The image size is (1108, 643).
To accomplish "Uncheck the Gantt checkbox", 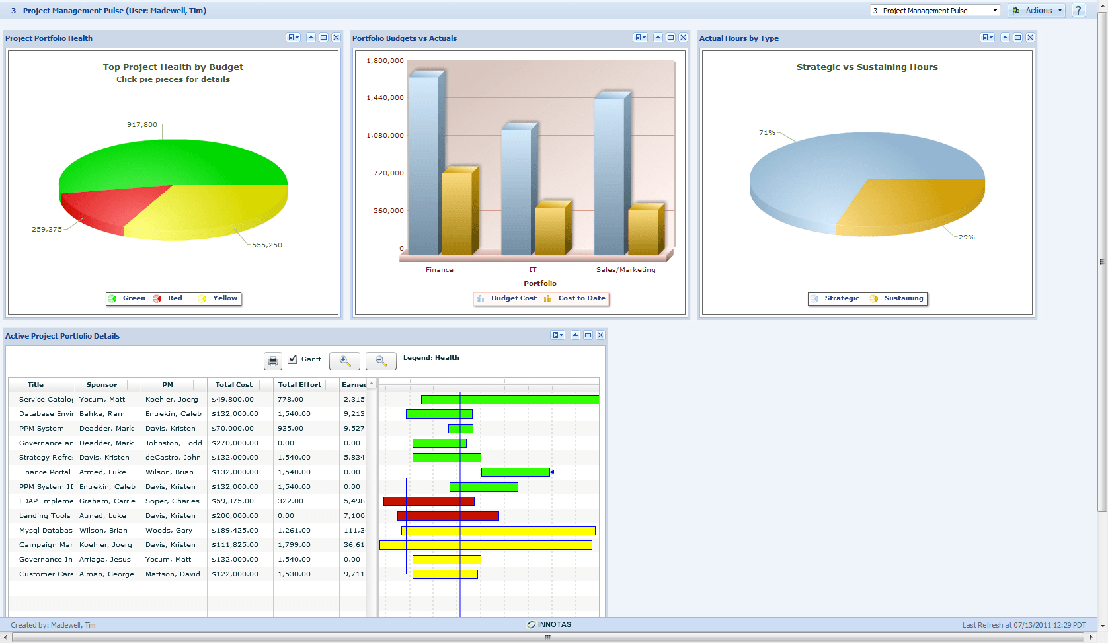I will coord(292,359).
